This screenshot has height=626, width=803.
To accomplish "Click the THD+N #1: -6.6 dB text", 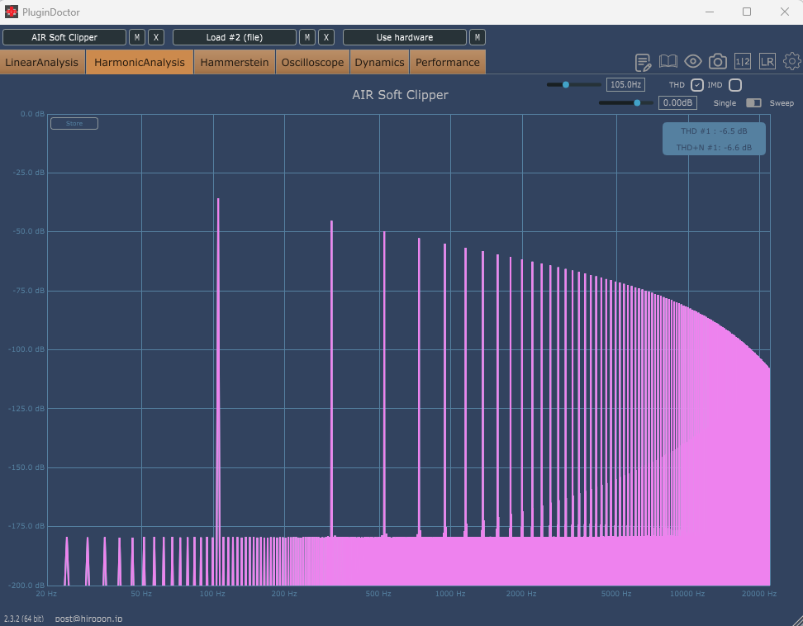I will [714, 147].
